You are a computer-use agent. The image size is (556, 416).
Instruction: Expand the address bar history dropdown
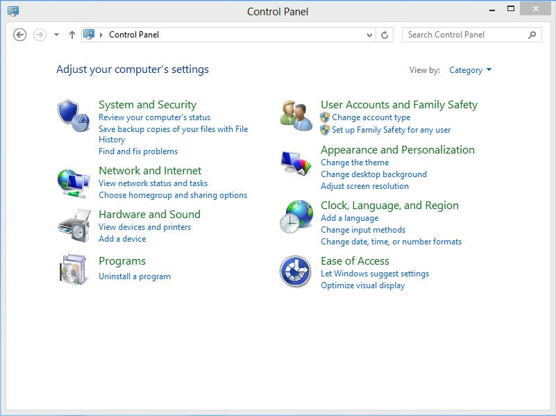(x=369, y=35)
